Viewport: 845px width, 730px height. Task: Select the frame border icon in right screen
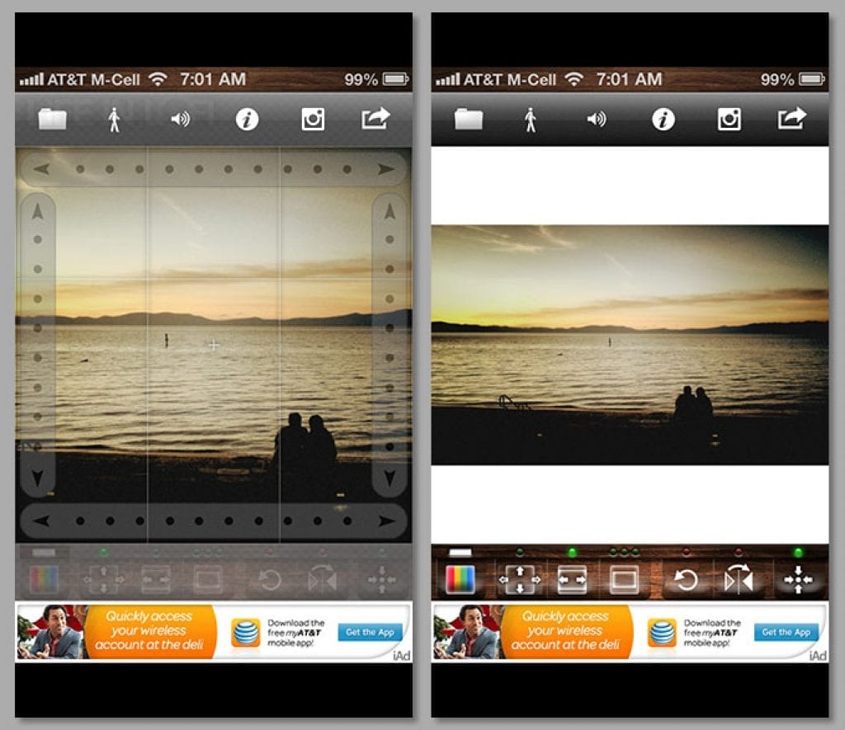point(624,580)
